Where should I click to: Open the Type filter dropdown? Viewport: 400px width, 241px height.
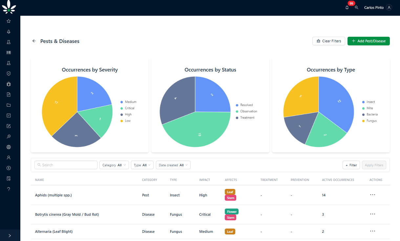click(142, 165)
